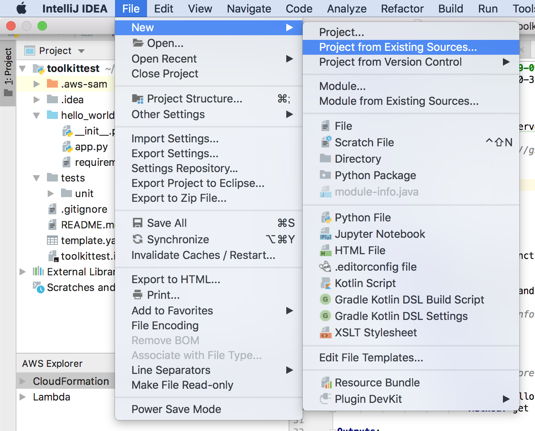Open the Edit menu

pyautogui.click(x=163, y=9)
